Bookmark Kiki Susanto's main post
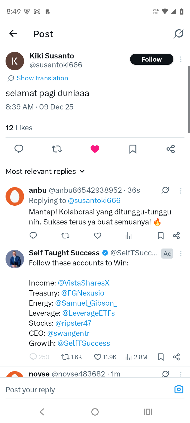The height and width of the screenshot is (423, 190). click(133, 149)
